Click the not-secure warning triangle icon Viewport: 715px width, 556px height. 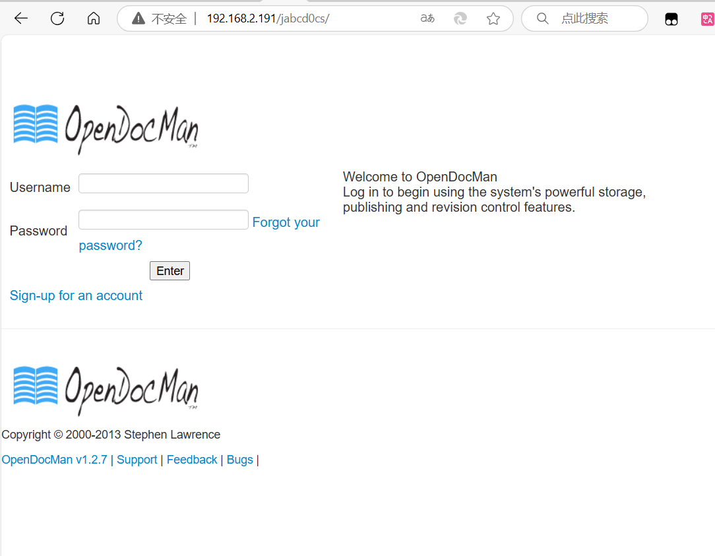click(138, 18)
